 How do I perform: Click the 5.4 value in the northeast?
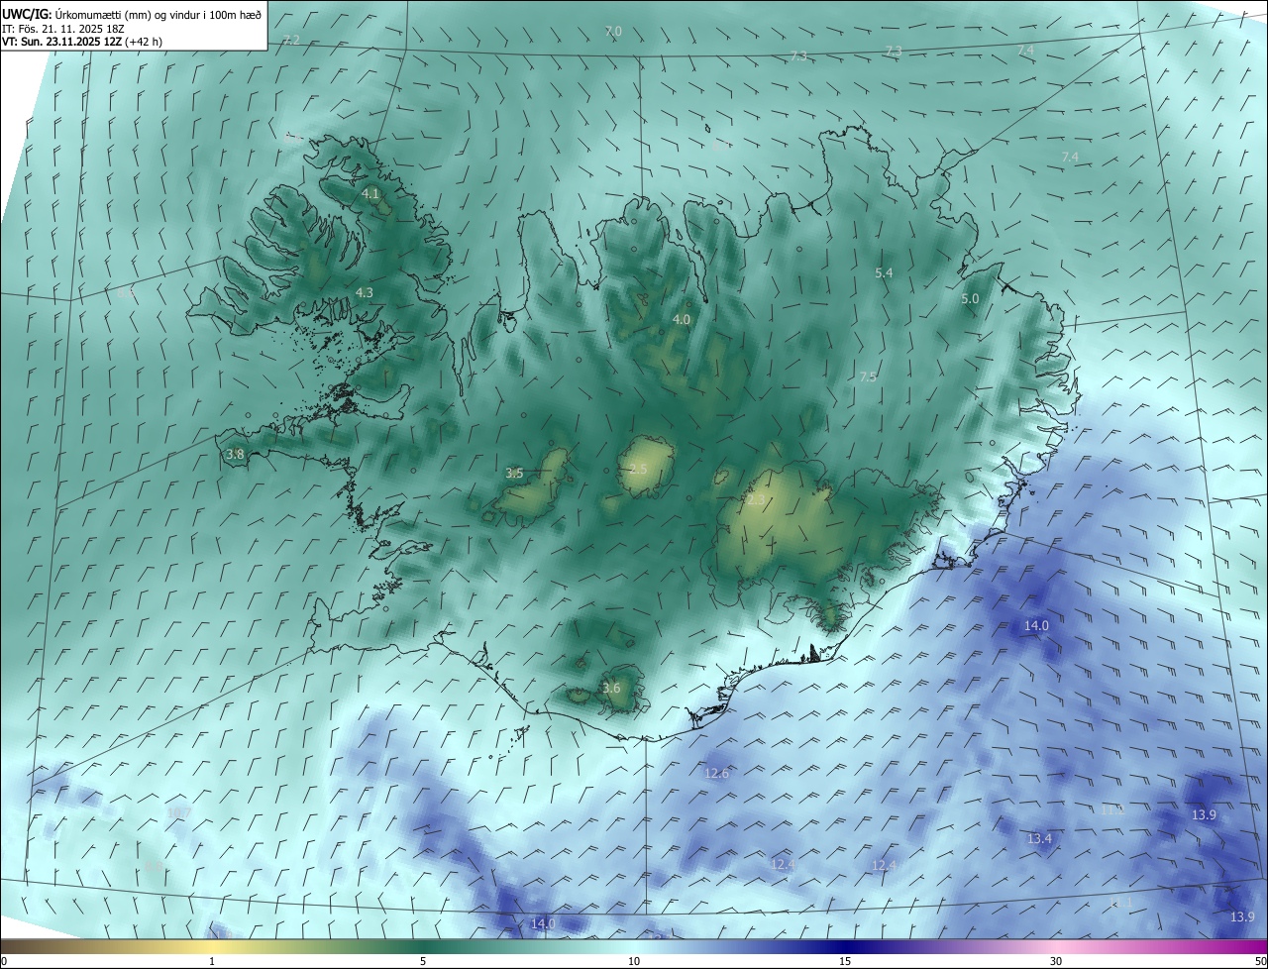click(x=885, y=272)
